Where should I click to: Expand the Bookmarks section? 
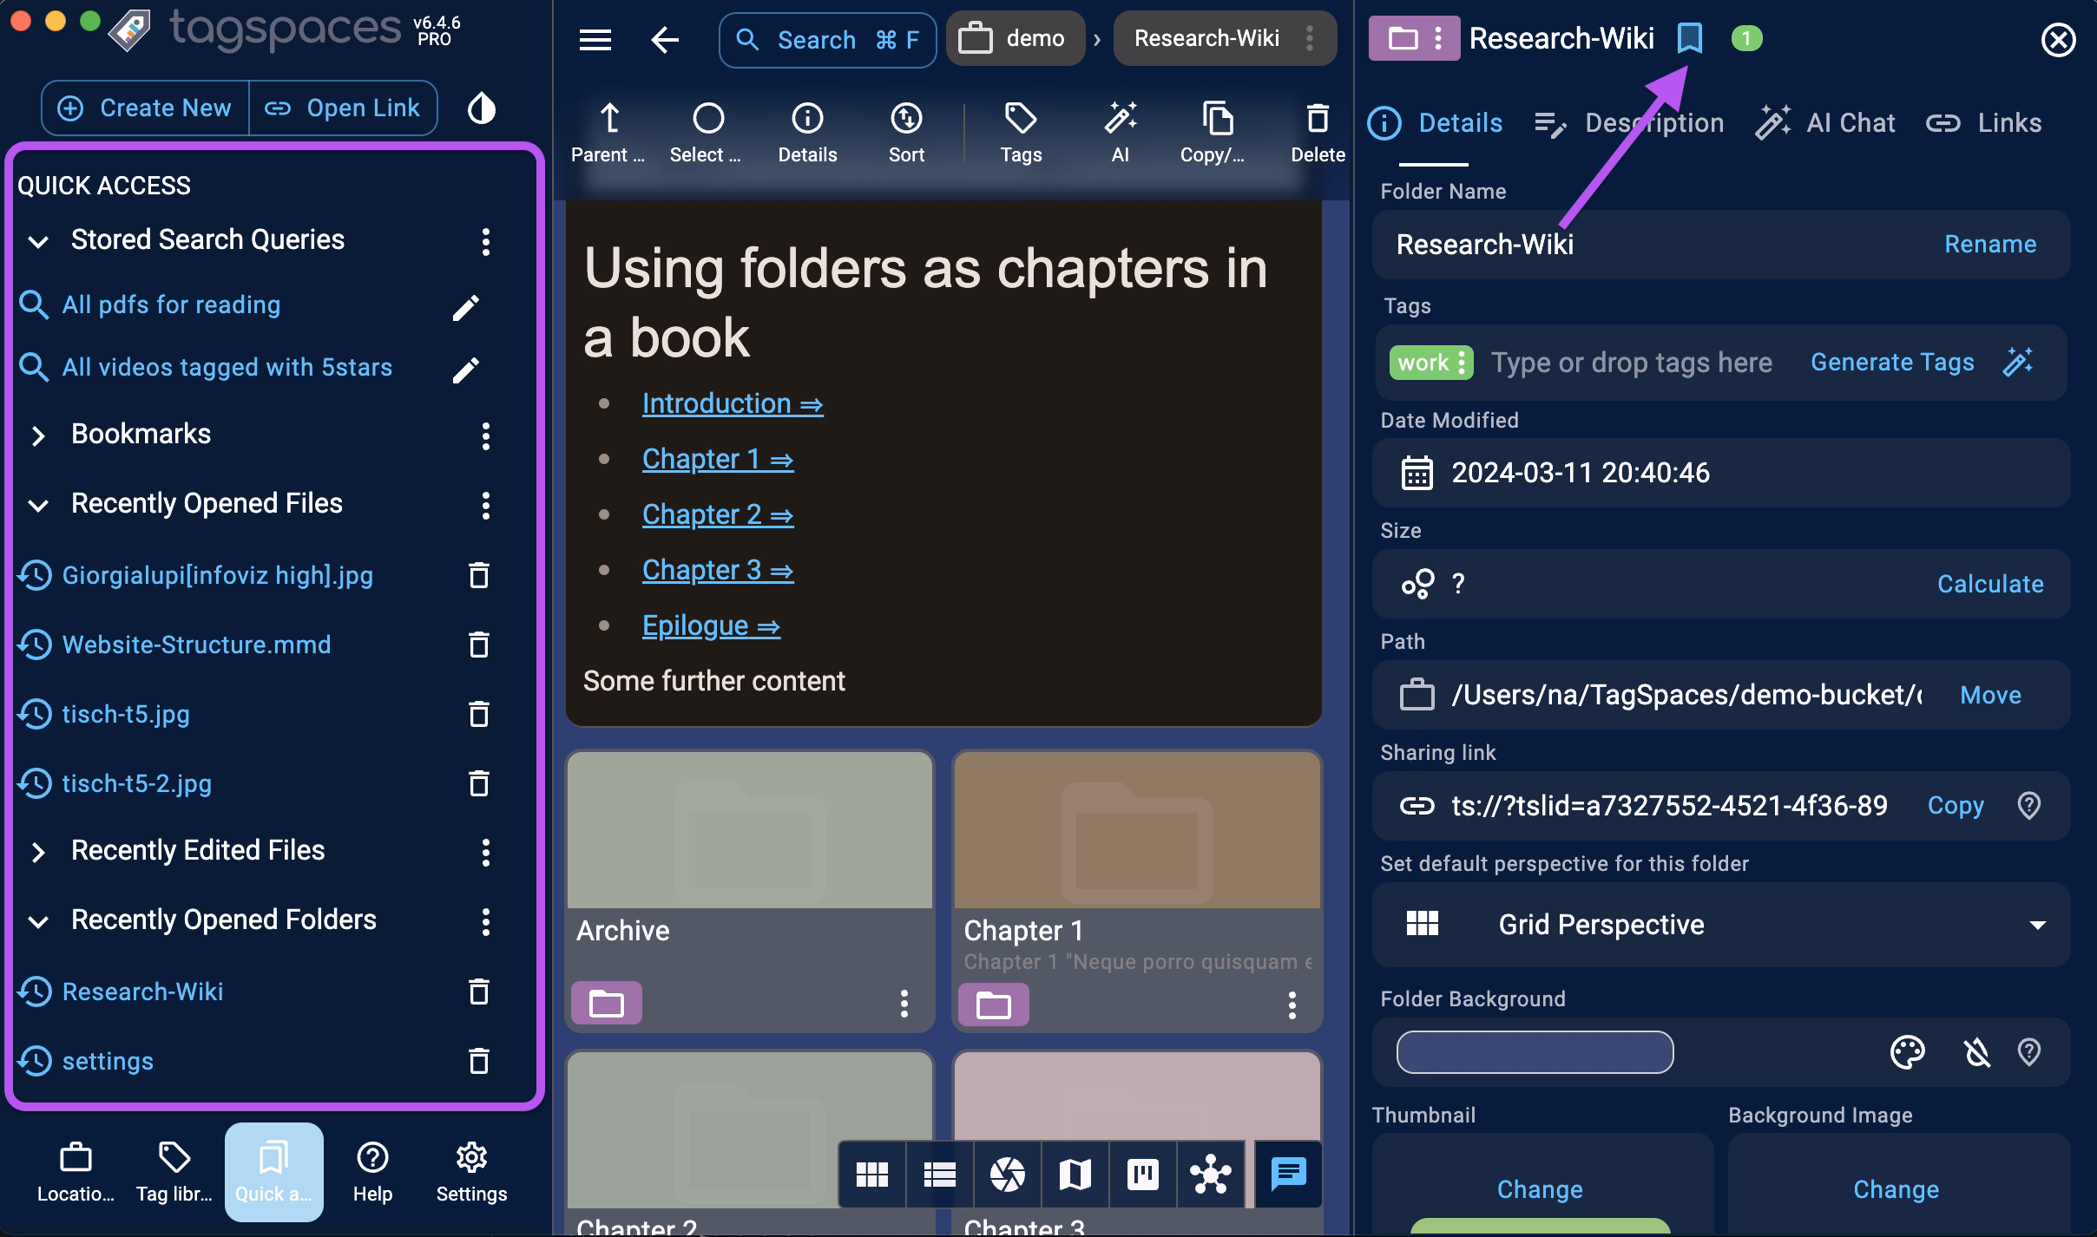click(x=38, y=435)
